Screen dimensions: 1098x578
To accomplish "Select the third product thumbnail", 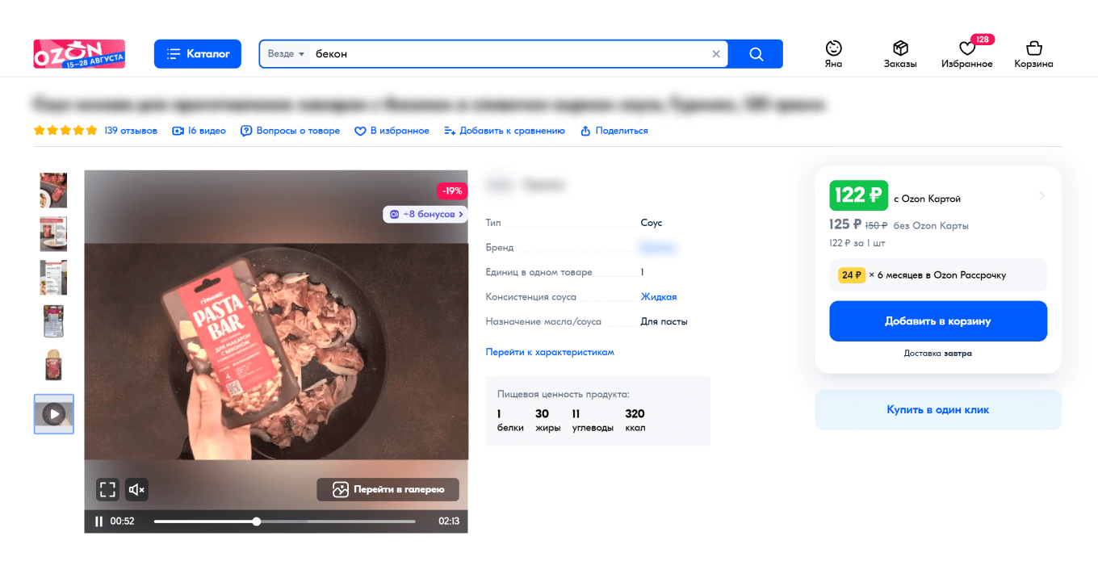I will click(53, 278).
